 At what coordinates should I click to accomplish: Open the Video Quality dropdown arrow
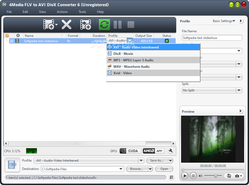click(239, 64)
